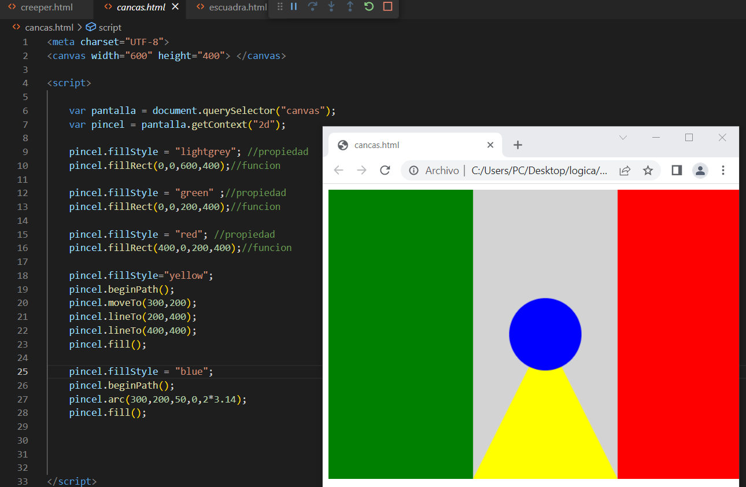Click line number 4 in the gutter
This screenshot has width=746, height=487.
[x=25, y=83]
